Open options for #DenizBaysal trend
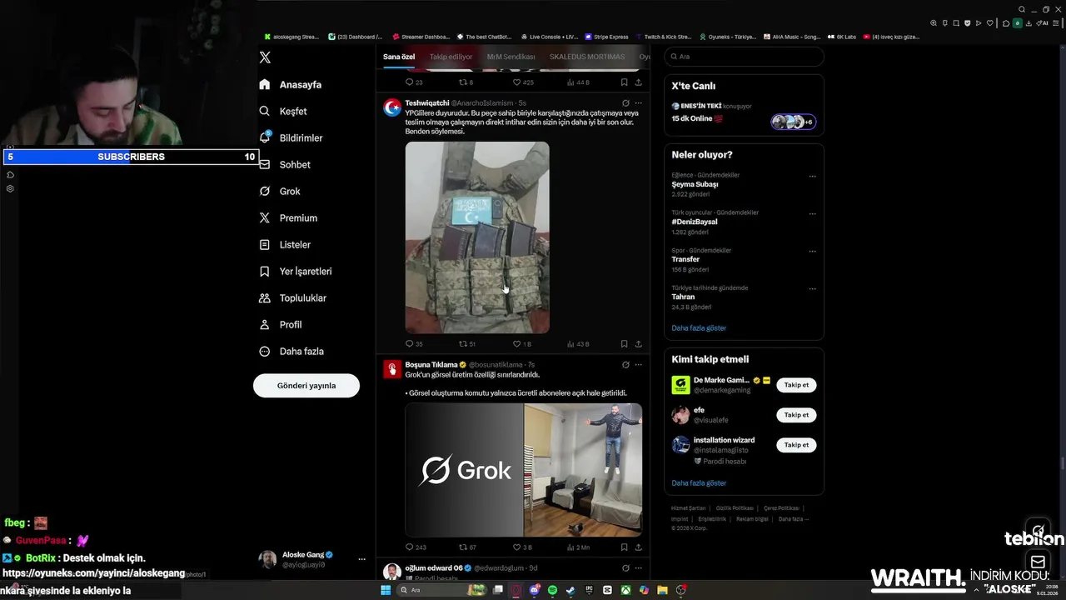The height and width of the screenshot is (600, 1066). 813,214
